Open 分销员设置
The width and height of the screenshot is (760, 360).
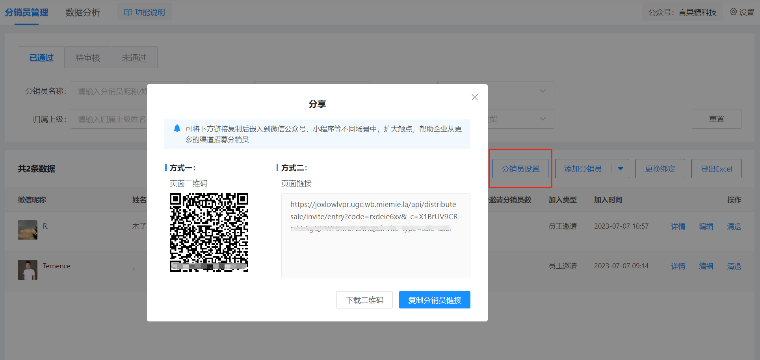point(520,169)
